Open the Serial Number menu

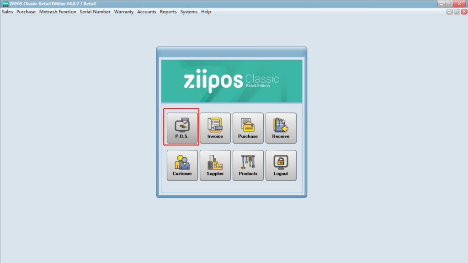coord(95,12)
